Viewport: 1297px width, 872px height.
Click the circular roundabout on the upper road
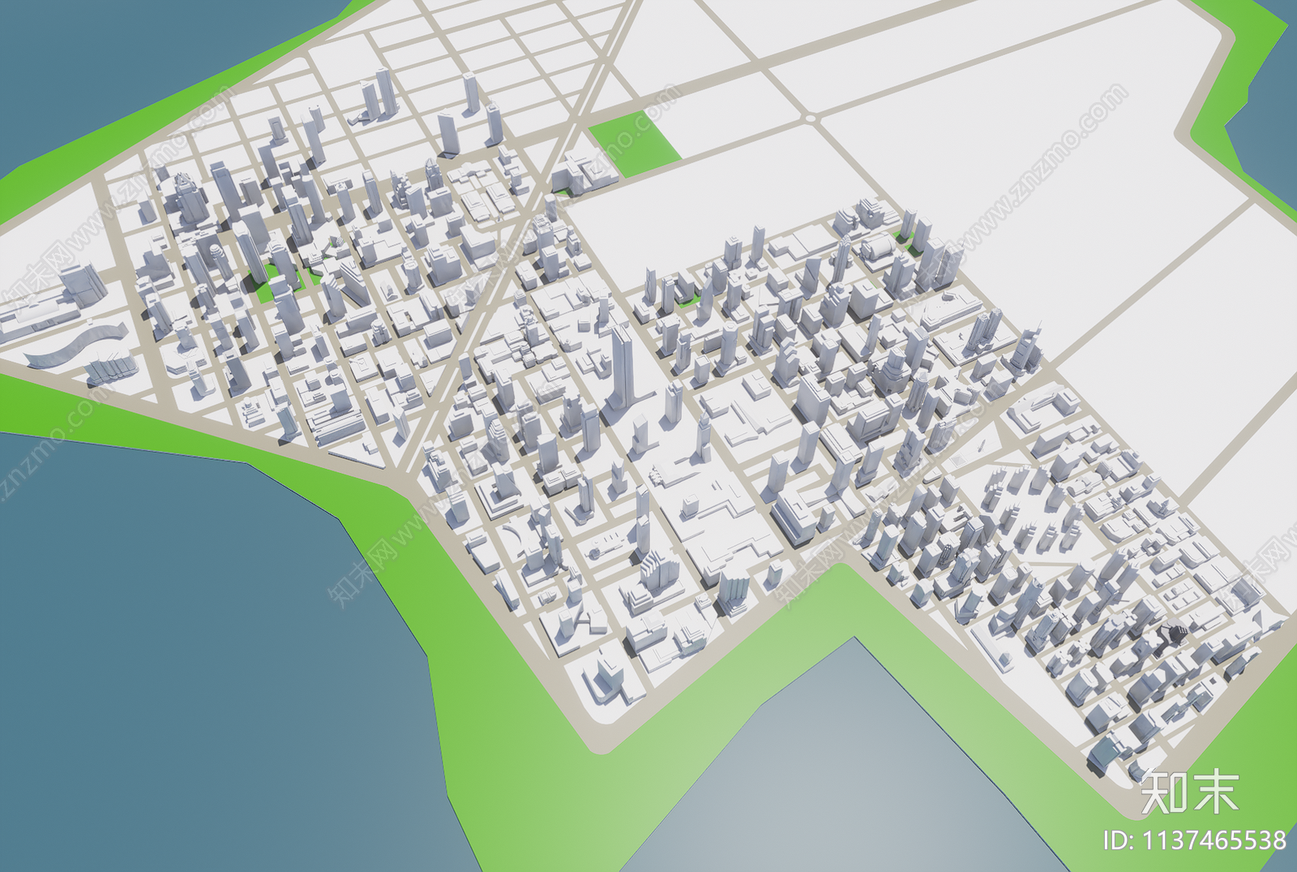[810, 118]
